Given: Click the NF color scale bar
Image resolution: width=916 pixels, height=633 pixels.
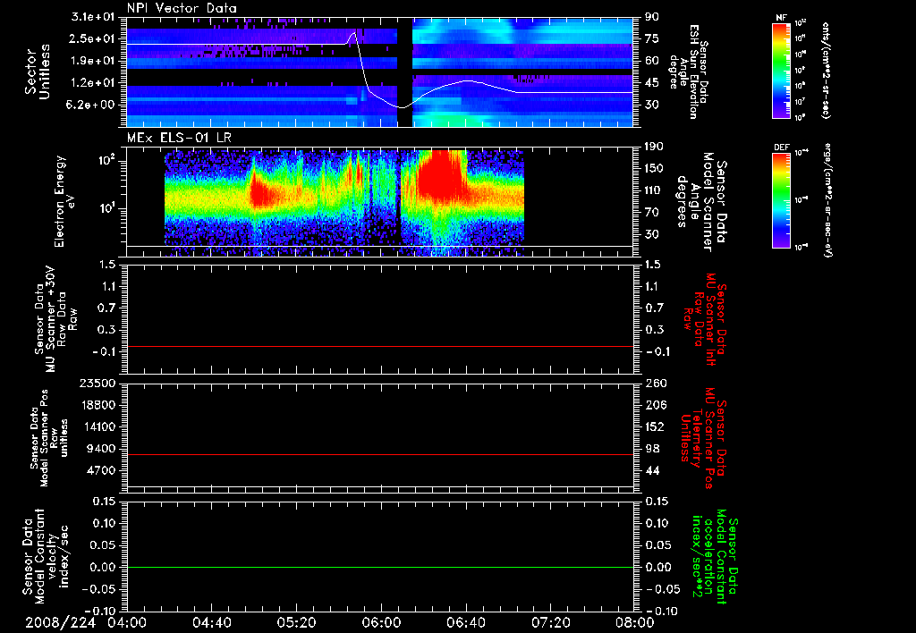Looking at the screenshot, I should pos(781,70).
